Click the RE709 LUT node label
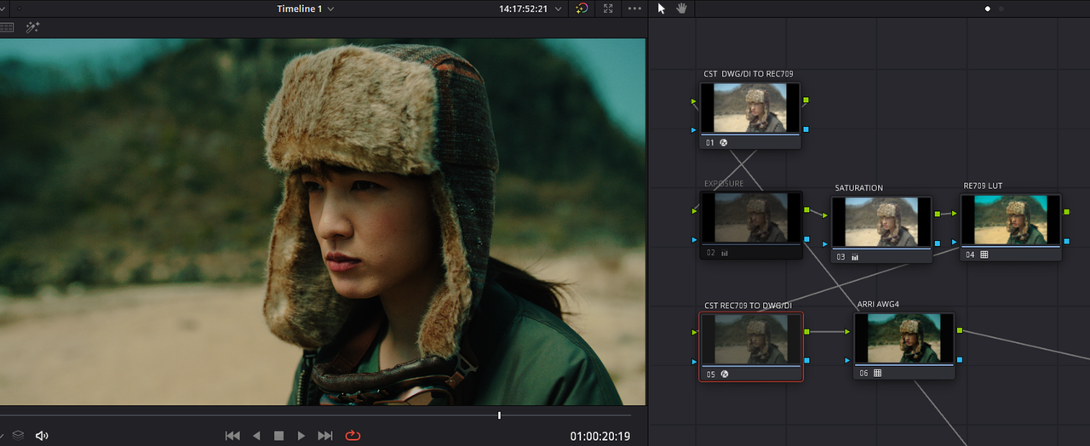 984,186
